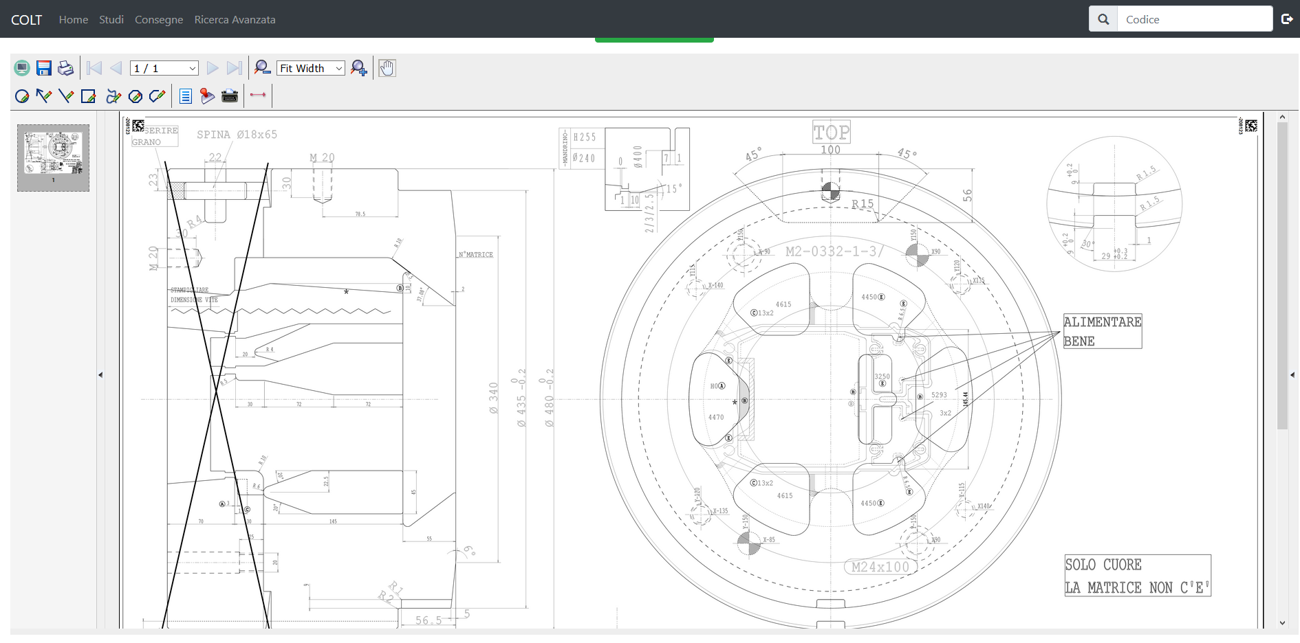Click the ALIMENTARE BENE note on drawing

[x=1103, y=331]
